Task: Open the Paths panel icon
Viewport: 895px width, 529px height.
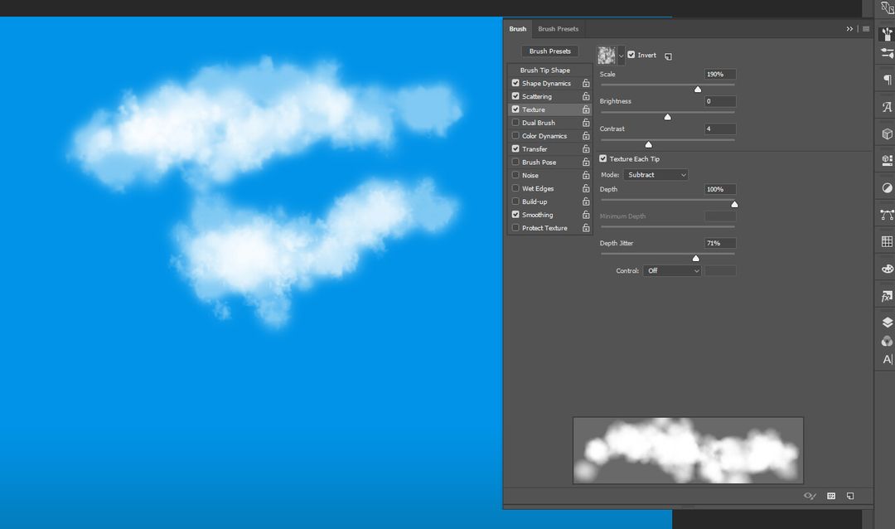Action: tap(887, 215)
